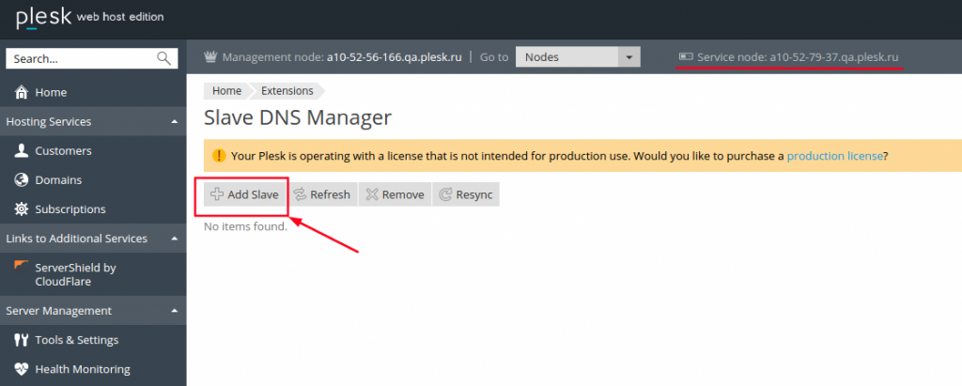Click the Domains globe icon
This screenshot has height=386, width=962.
pos(22,180)
